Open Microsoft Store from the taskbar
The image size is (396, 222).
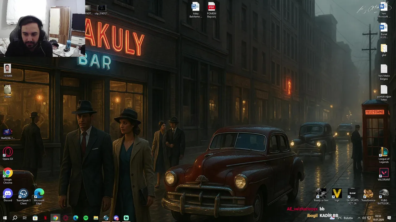(35, 218)
